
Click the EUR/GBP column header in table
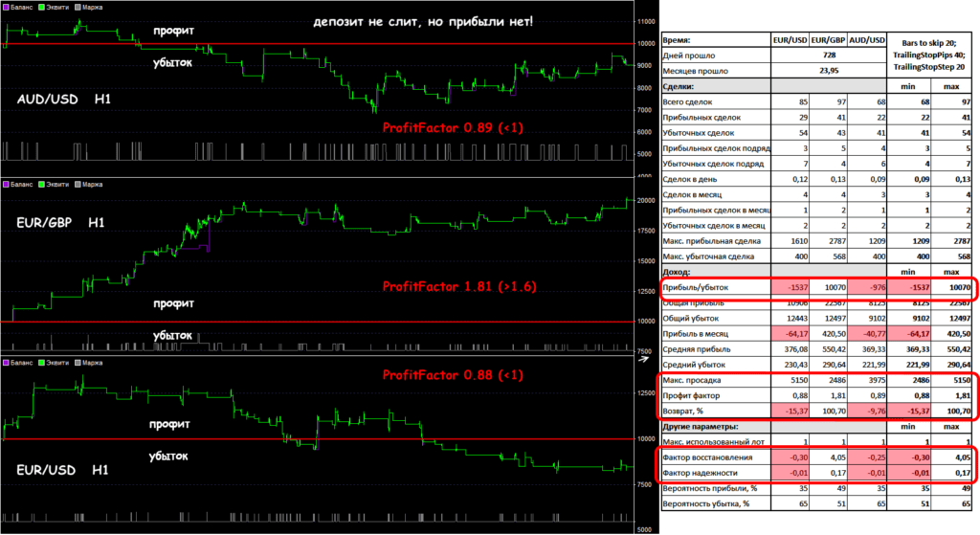coord(825,40)
